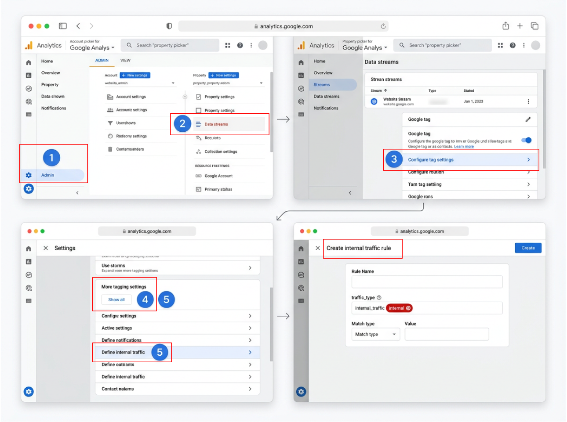Click Admin gear icon in left sidebar

click(29, 175)
